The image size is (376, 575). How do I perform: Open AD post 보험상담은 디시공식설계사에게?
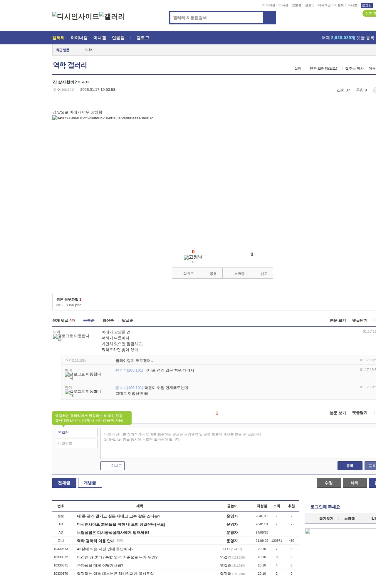[113, 532]
